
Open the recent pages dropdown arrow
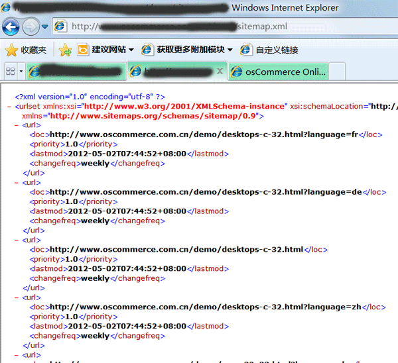[44, 27]
